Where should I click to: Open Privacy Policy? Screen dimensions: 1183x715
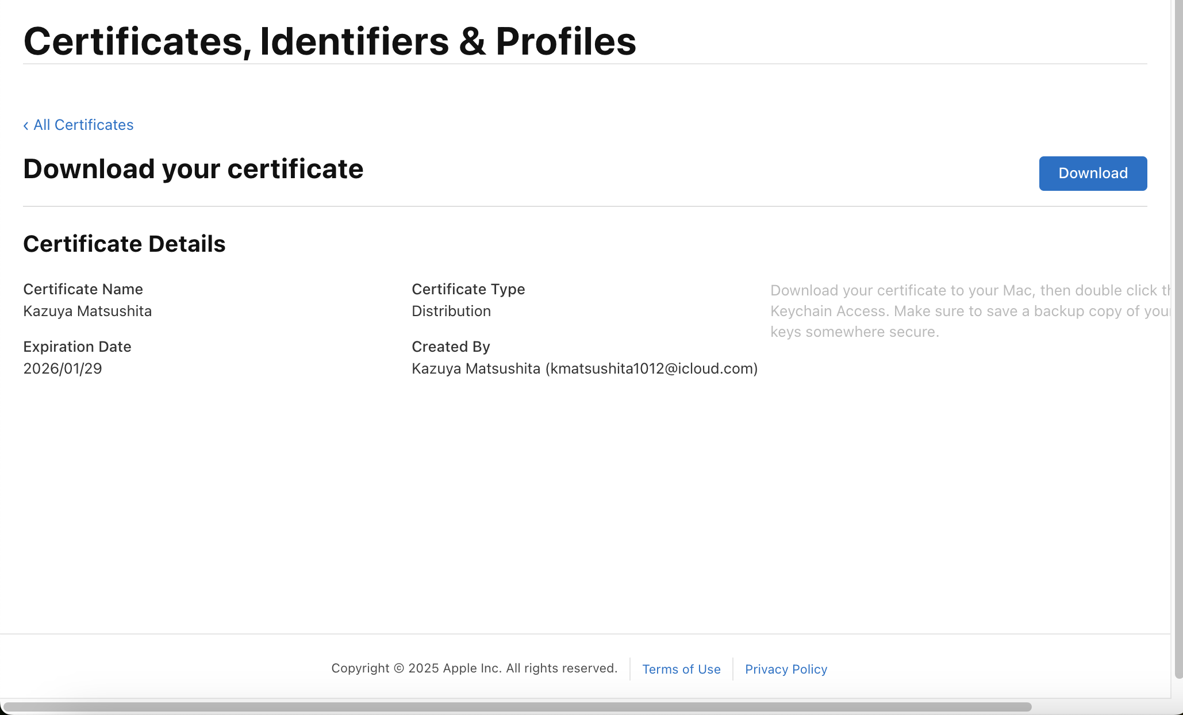pyautogui.click(x=785, y=668)
